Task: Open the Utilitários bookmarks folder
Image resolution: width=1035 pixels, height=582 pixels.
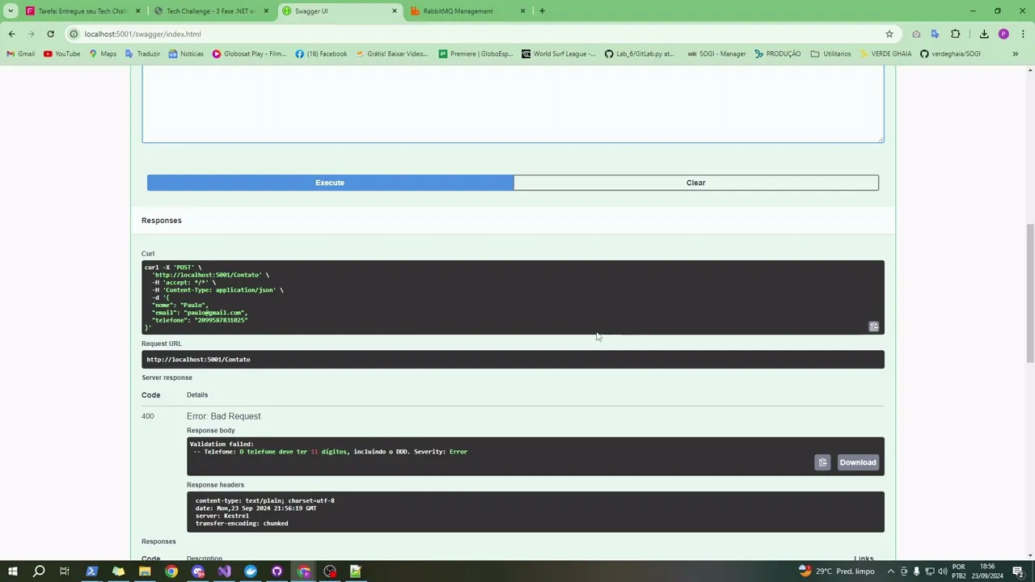Action: pos(830,54)
